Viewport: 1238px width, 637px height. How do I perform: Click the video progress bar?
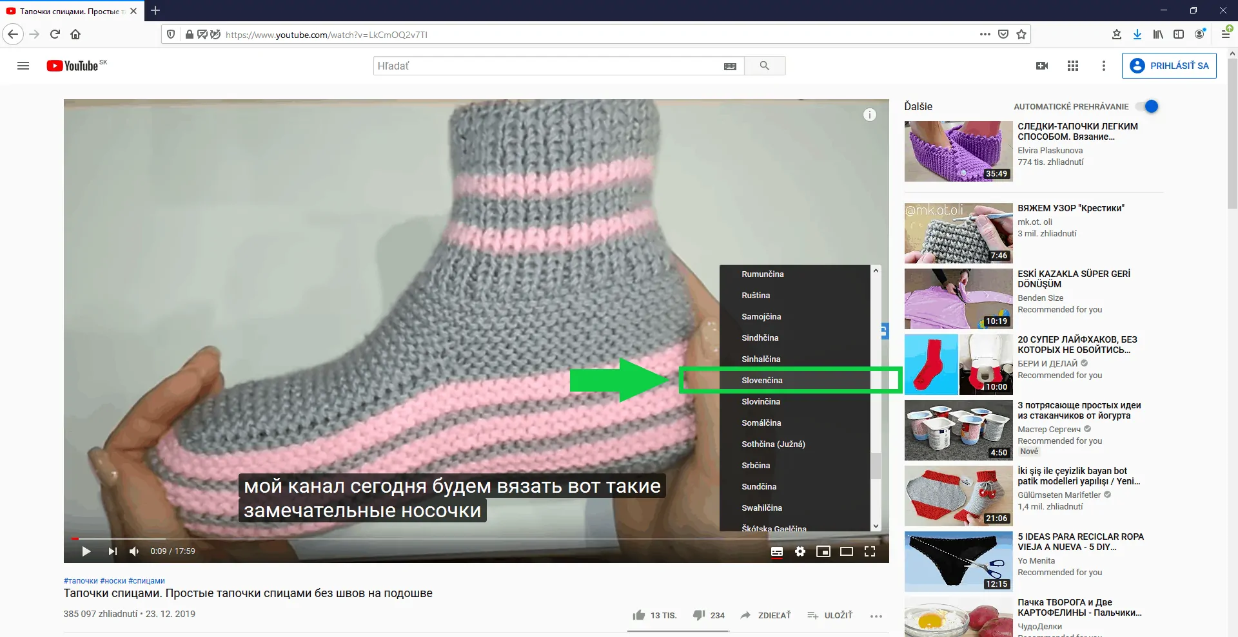[413, 538]
